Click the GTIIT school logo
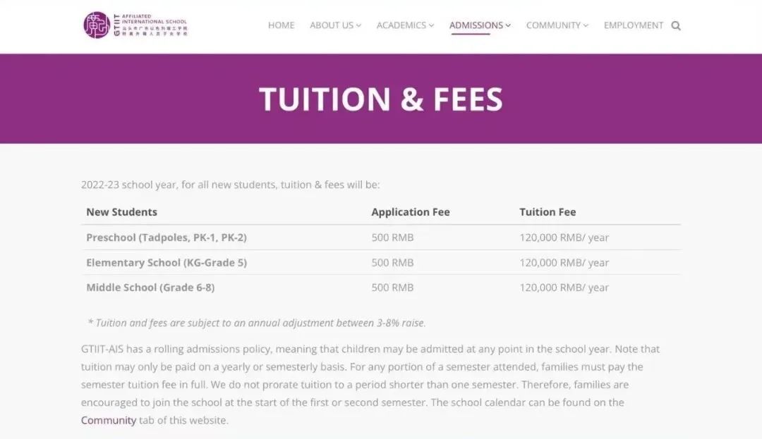 pos(135,25)
